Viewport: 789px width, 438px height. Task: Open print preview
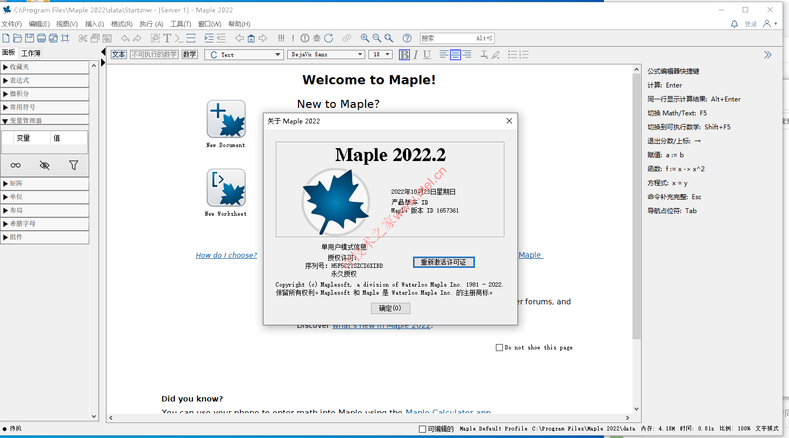[53, 38]
